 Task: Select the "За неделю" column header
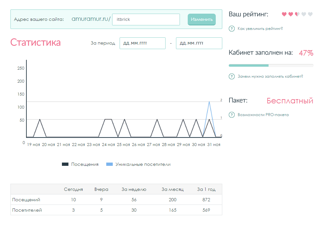(134, 190)
